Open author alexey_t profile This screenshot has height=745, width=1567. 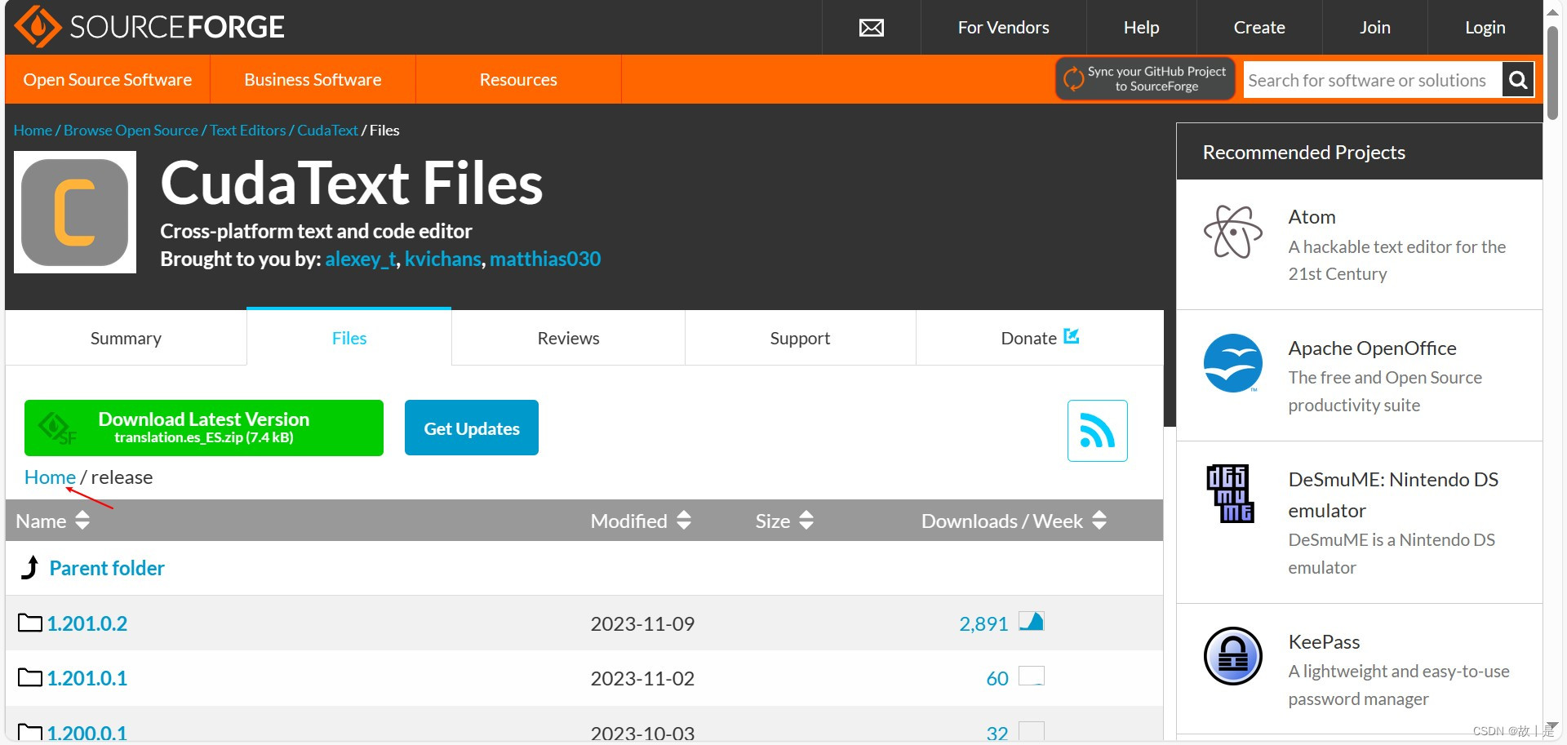click(360, 259)
